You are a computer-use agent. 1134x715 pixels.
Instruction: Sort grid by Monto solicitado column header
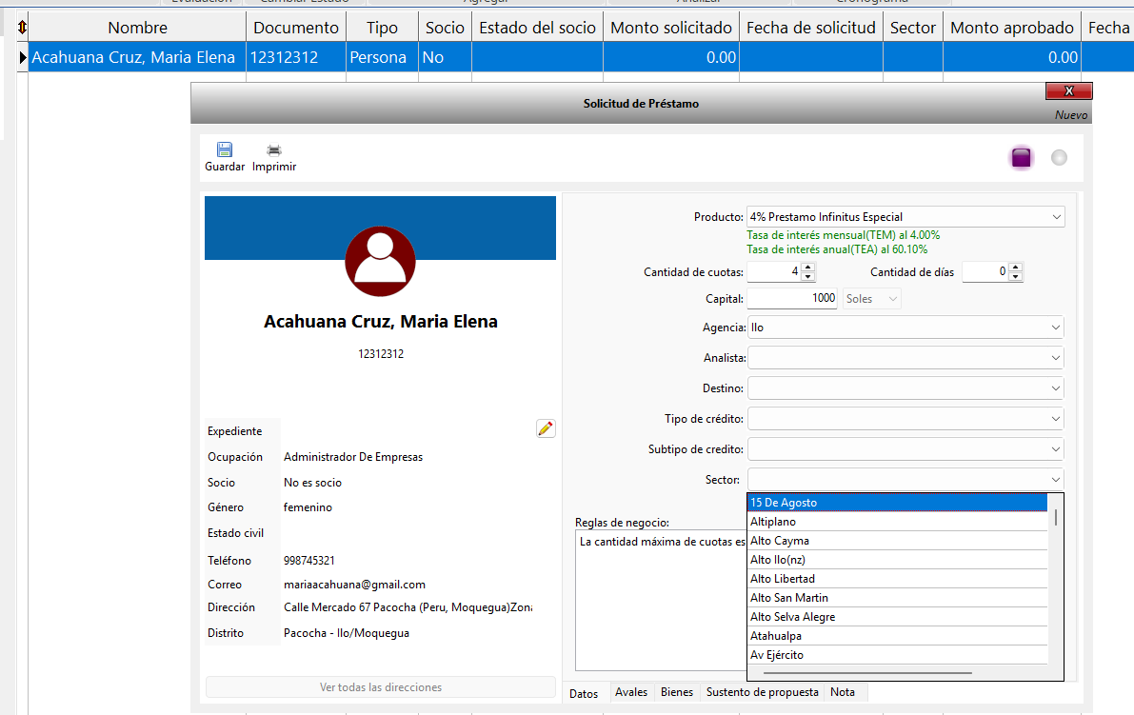(671, 28)
